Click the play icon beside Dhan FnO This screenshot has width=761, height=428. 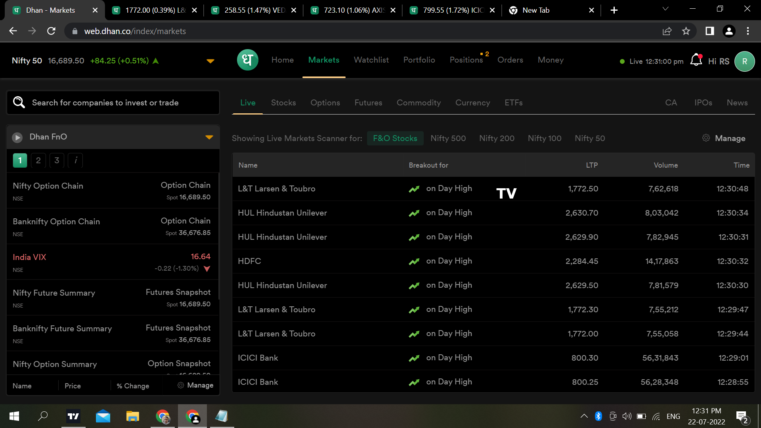tap(17, 137)
